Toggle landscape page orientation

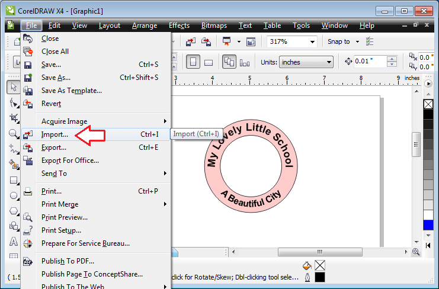pyautogui.click(x=208, y=62)
